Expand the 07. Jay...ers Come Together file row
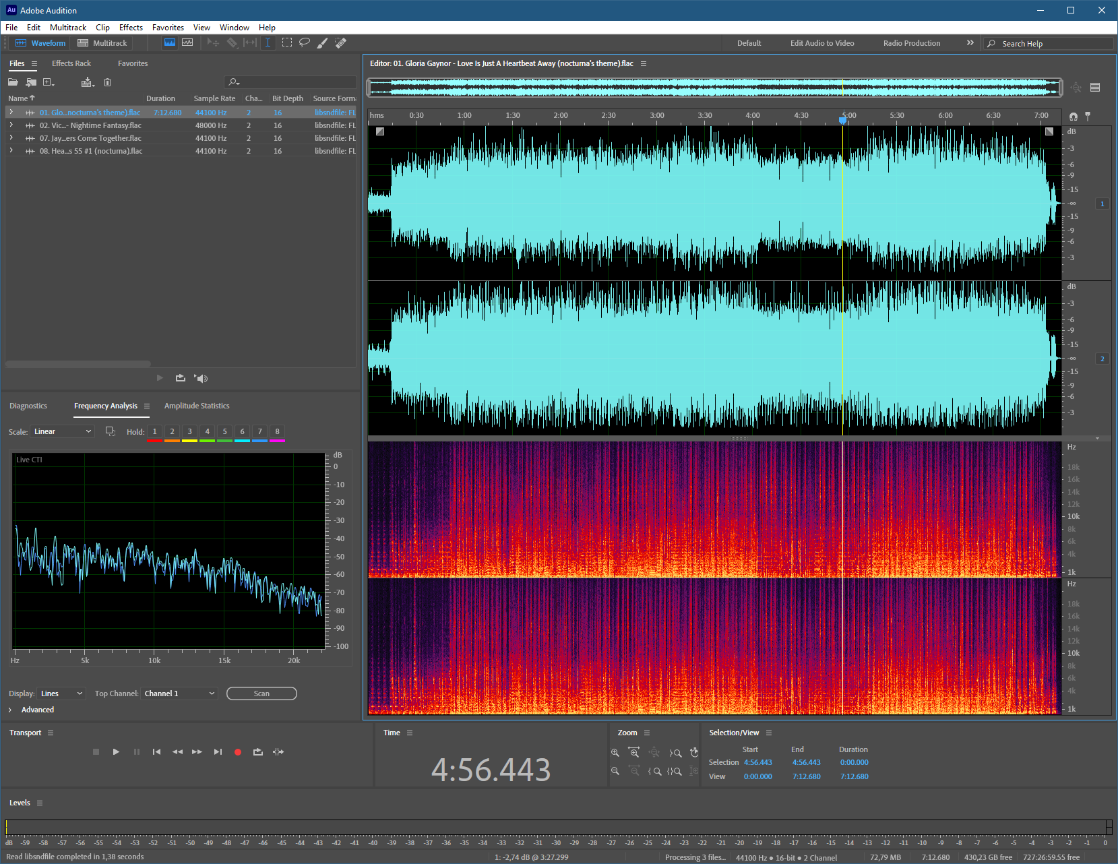Image resolution: width=1118 pixels, height=864 pixels. (x=11, y=137)
